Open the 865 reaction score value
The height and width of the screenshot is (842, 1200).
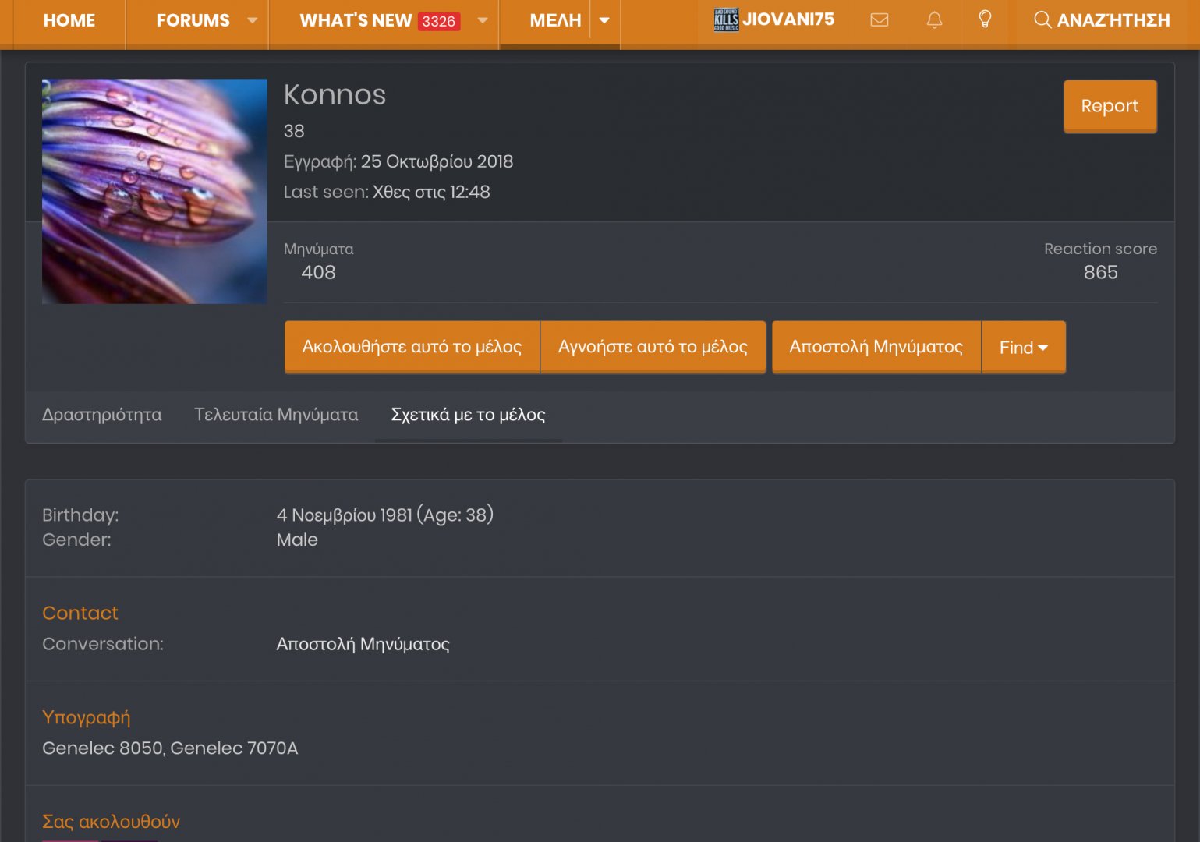point(1100,272)
